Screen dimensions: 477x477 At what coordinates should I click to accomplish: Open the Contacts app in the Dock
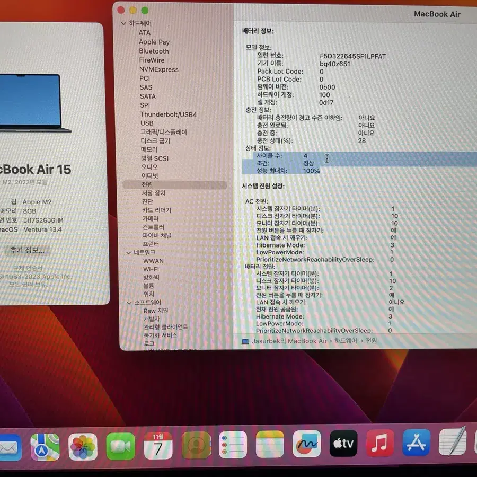[196, 445]
